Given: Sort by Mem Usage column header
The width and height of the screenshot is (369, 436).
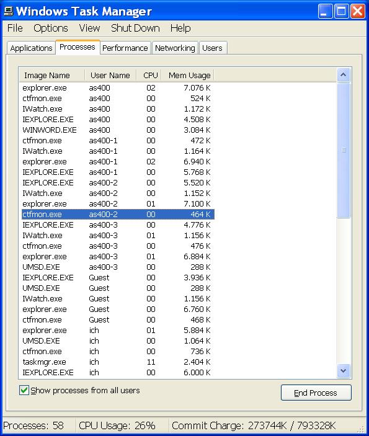Looking at the screenshot, I should (x=188, y=76).
